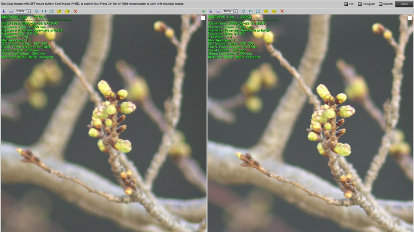Viewport: 414px width, 232px height.
Task: Click the right pane's 100% zoom value field
Action: click(x=228, y=11)
